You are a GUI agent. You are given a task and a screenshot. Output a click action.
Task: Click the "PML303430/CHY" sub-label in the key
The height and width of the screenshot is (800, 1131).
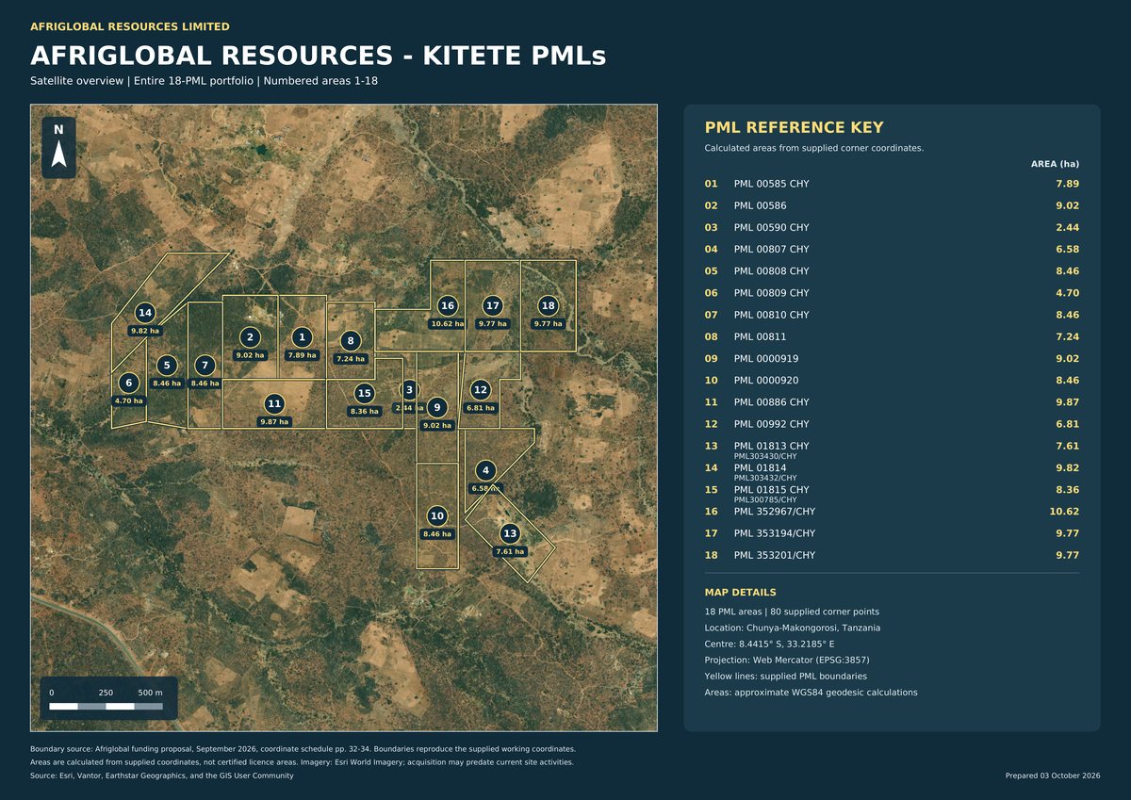pos(765,456)
